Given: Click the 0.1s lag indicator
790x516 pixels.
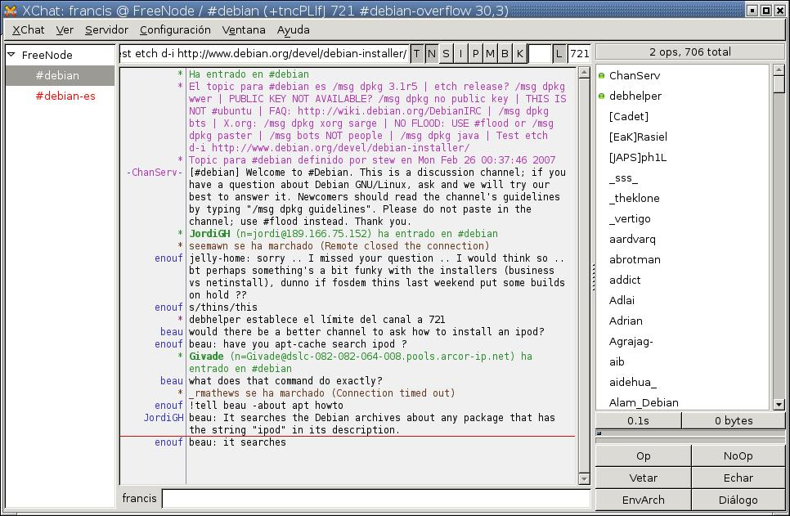Looking at the screenshot, I should 638,421.
